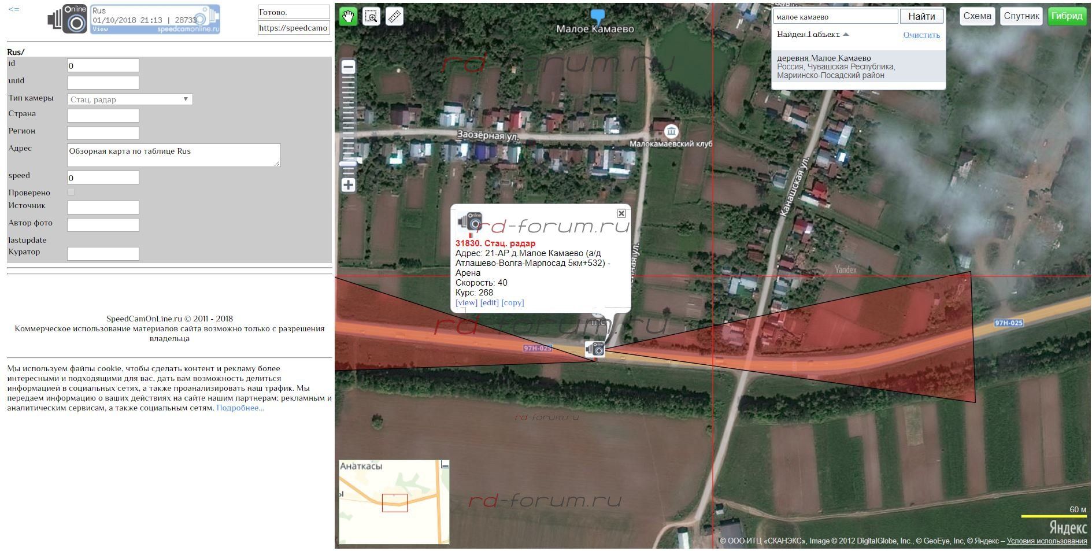Click the speed input field
The image size is (1092, 551).
click(103, 177)
